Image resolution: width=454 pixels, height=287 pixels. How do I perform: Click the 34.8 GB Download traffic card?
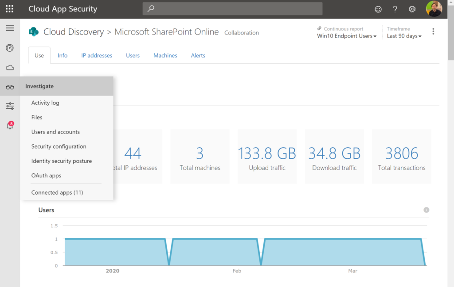(x=334, y=157)
